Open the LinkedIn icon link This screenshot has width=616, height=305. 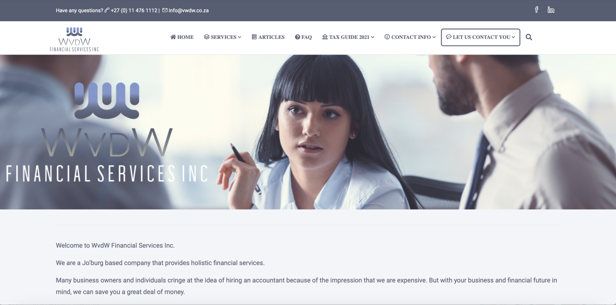[x=551, y=10]
